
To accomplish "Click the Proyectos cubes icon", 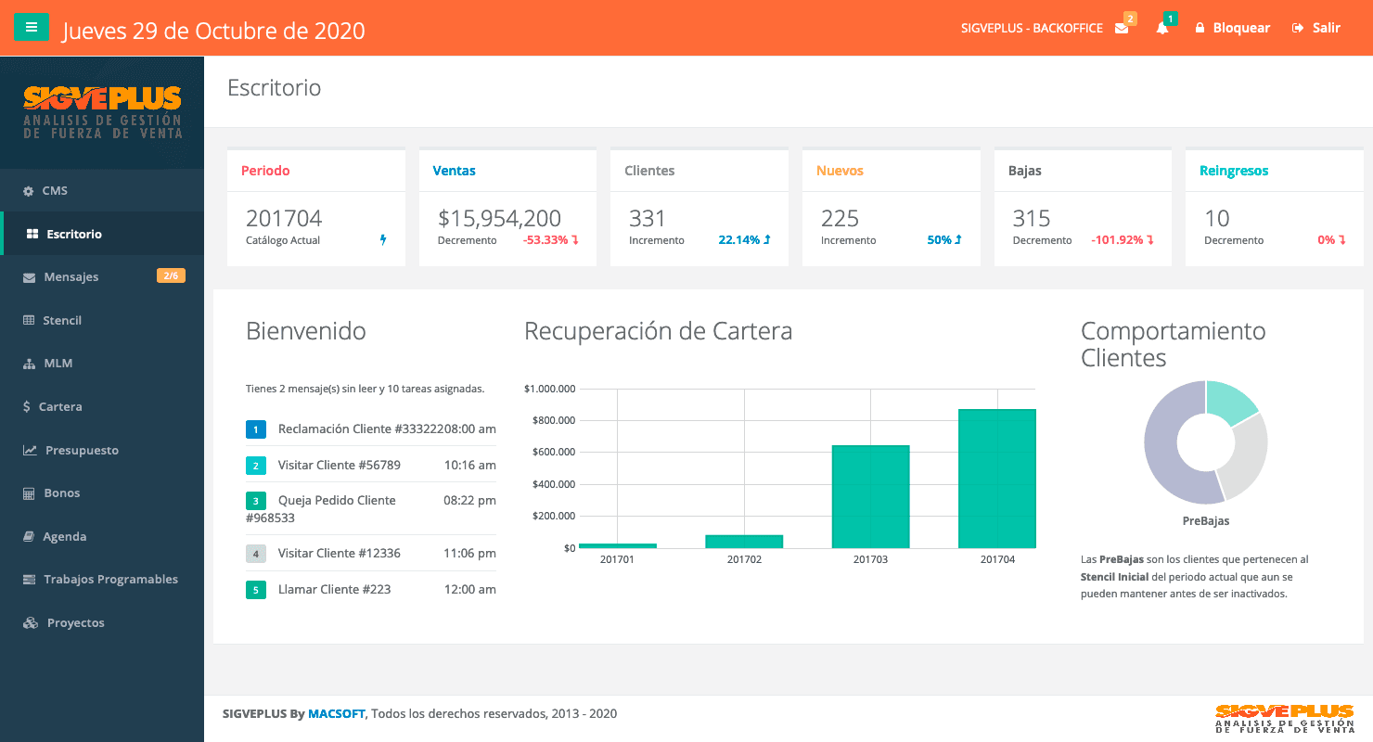I will point(31,623).
